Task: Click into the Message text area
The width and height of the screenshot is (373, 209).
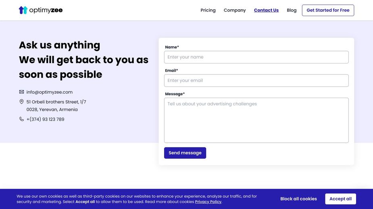Action: [x=256, y=120]
